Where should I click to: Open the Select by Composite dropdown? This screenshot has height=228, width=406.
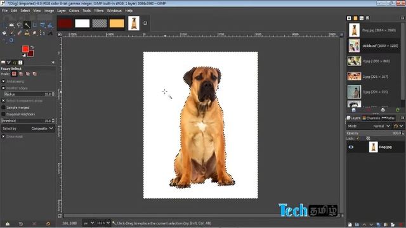tap(28, 129)
